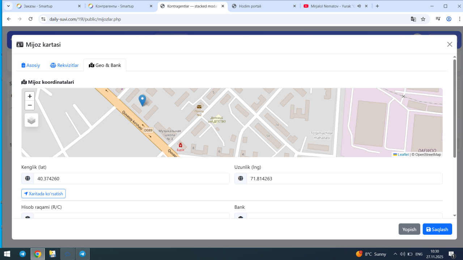The width and height of the screenshot is (463, 260).
Task: Save with the Saqlash button
Action: tap(437, 229)
